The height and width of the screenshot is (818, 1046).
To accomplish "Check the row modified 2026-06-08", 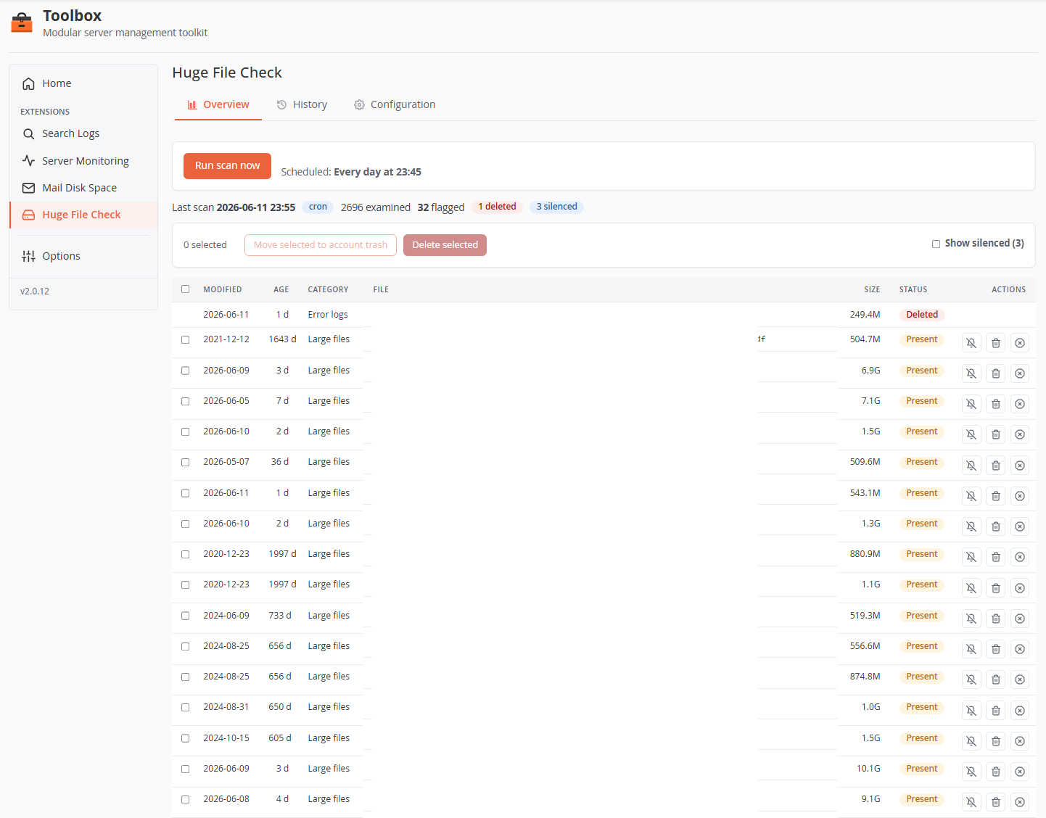I will pos(186,799).
